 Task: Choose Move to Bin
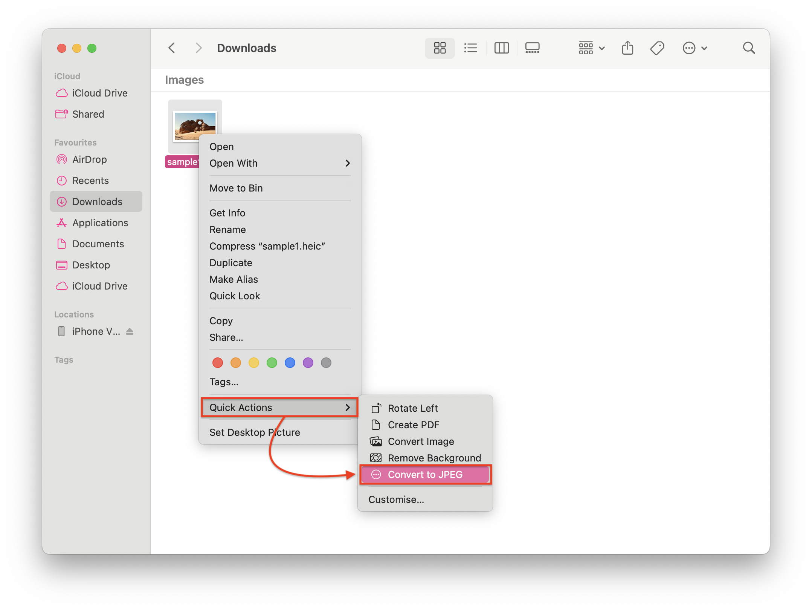click(x=280, y=188)
